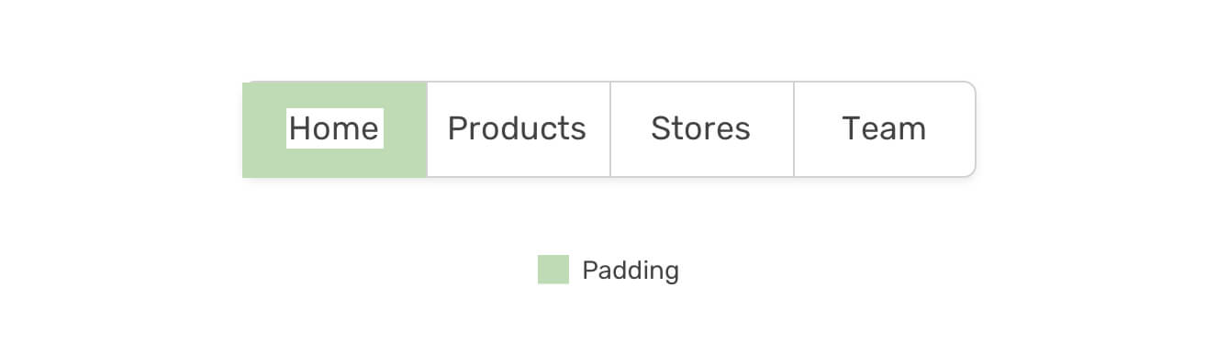This screenshot has height=354, width=1217.
Task: Activate the Home navigation item
Action: [x=334, y=129]
